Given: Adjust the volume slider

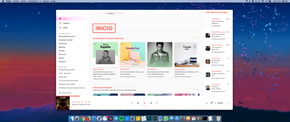Looking at the screenshot, I should (221, 103).
